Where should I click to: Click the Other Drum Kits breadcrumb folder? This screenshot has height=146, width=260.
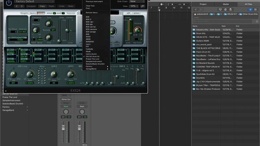(x=249, y=14)
